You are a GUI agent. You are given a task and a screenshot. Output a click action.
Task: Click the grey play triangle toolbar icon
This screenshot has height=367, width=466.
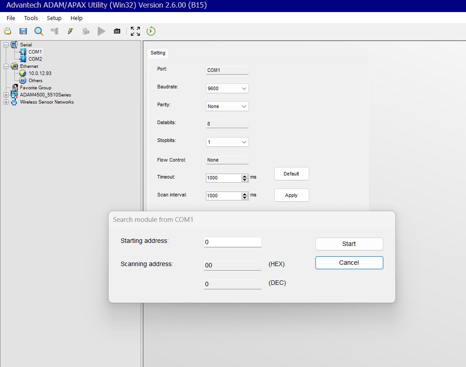coord(101,31)
